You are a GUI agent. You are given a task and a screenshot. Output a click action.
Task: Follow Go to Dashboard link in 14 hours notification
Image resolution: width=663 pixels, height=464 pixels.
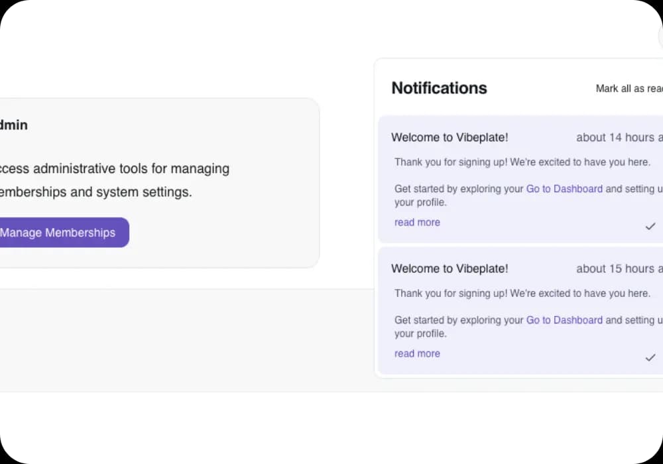pyautogui.click(x=564, y=189)
